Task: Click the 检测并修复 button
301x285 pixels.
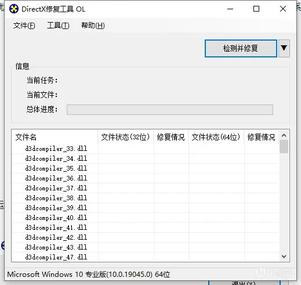Action: [x=241, y=48]
